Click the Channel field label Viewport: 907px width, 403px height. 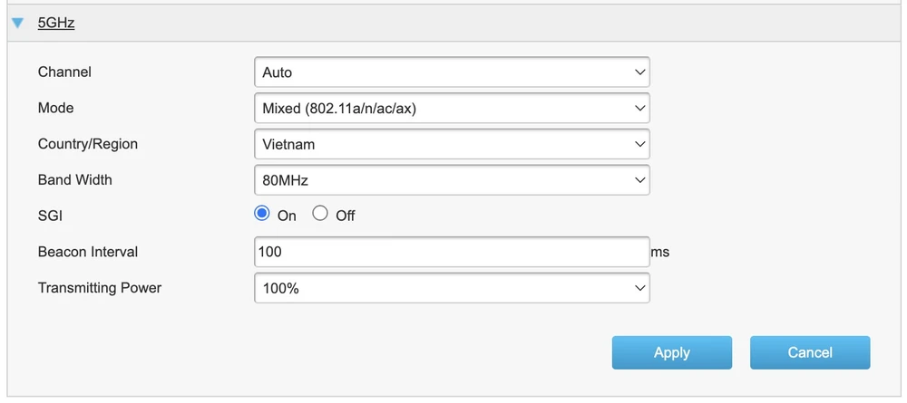coord(64,72)
